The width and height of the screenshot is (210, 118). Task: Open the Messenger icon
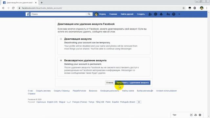pos(156,14)
